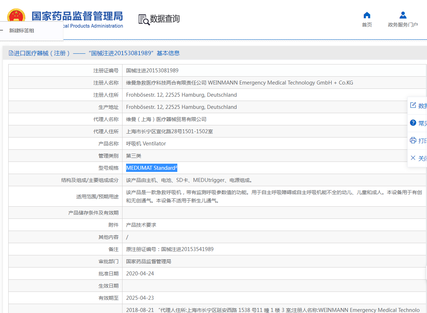Click the 结构及组成/主要组成成分 label

[90, 180]
